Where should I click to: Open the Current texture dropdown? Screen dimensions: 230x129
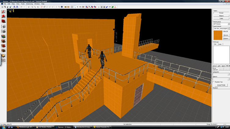tap(221, 29)
